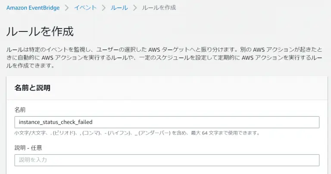Screen dimensions: 331x174
Task: Open the Amazon EventBridge breadcrumb link
Action: pyautogui.click(x=33, y=8)
